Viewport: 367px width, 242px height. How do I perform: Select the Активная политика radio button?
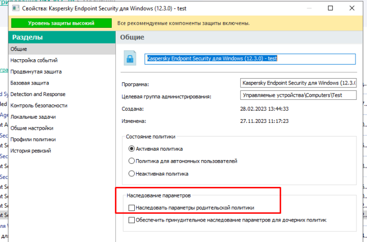click(x=132, y=149)
